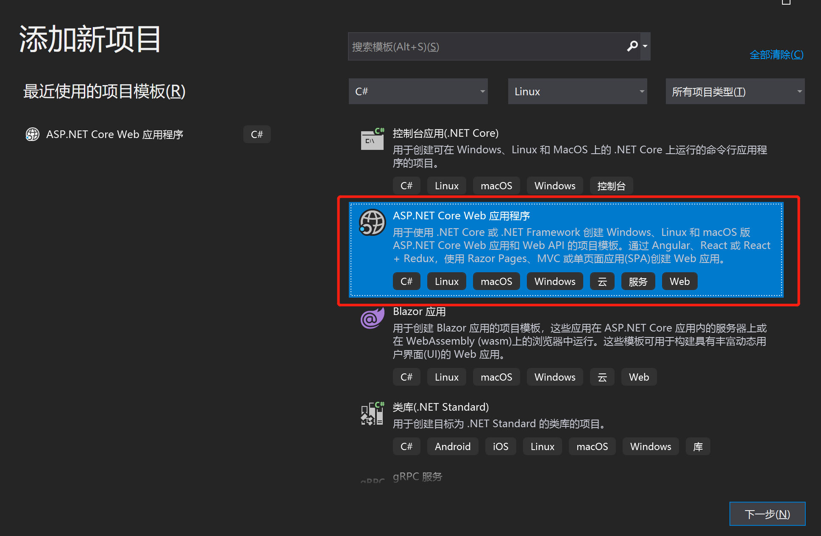Click the class library template icon
This screenshot has width=821, height=536.
click(x=373, y=413)
